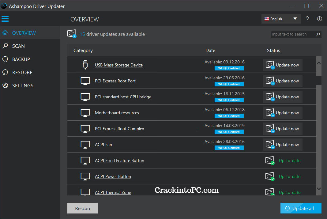
Task: Click the Update all button
Action: [301, 208]
